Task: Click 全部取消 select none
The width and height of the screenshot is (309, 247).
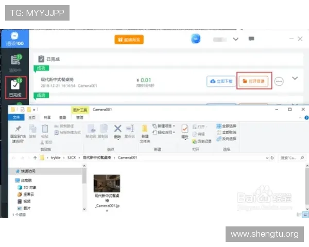Action: (x=226, y=132)
